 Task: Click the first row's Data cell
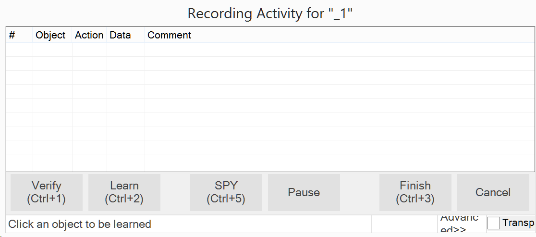click(x=125, y=50)
